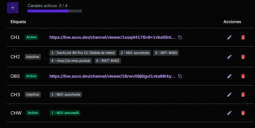255x128 pixels.
Task: Click the CH1 Activo status badge
Action: point(31,37)
